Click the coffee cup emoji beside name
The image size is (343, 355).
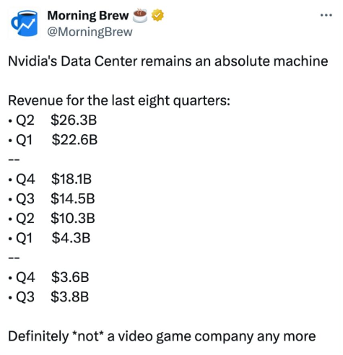(140, 16)
